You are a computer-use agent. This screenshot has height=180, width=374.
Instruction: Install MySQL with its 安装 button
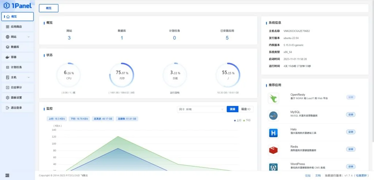[x=351, y=115]
